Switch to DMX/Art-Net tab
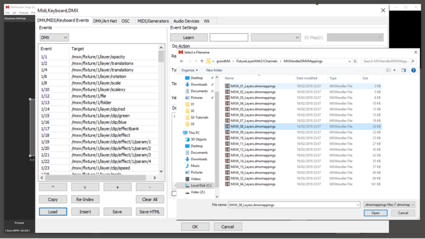The height and width of the screenshot is (239, 425). (105, 21)
